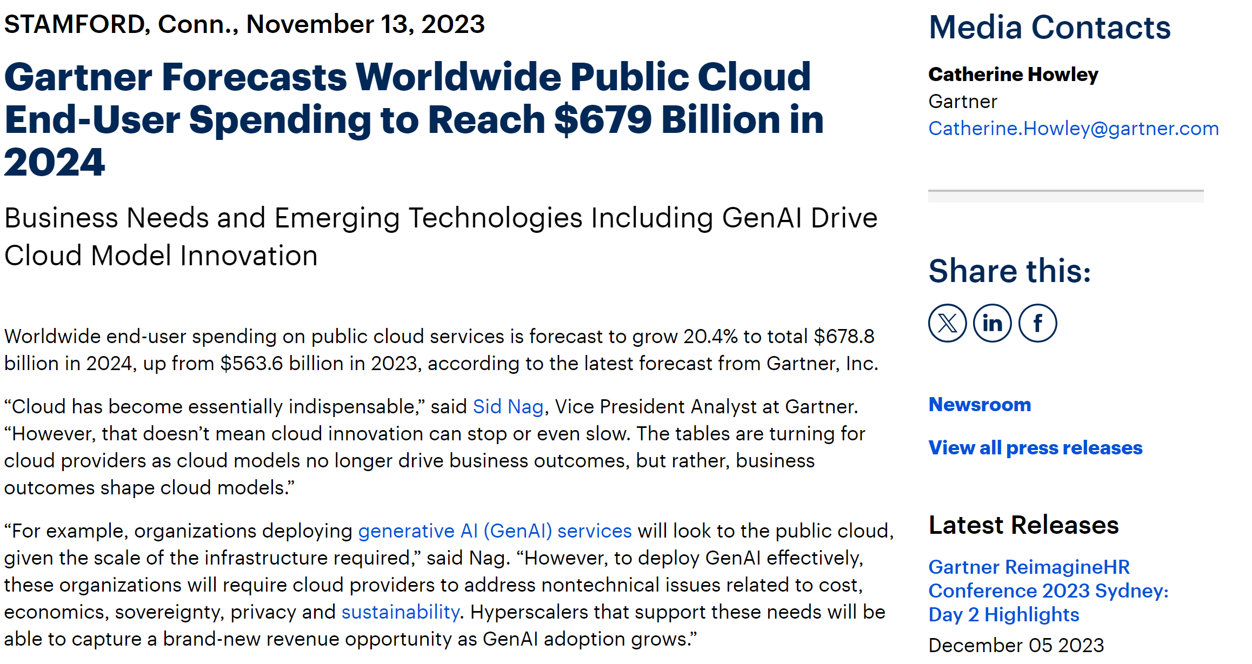
Task: Open Gartner ReimagineHR Conference 2023 Sydney release
Action: click(1048, 591)
